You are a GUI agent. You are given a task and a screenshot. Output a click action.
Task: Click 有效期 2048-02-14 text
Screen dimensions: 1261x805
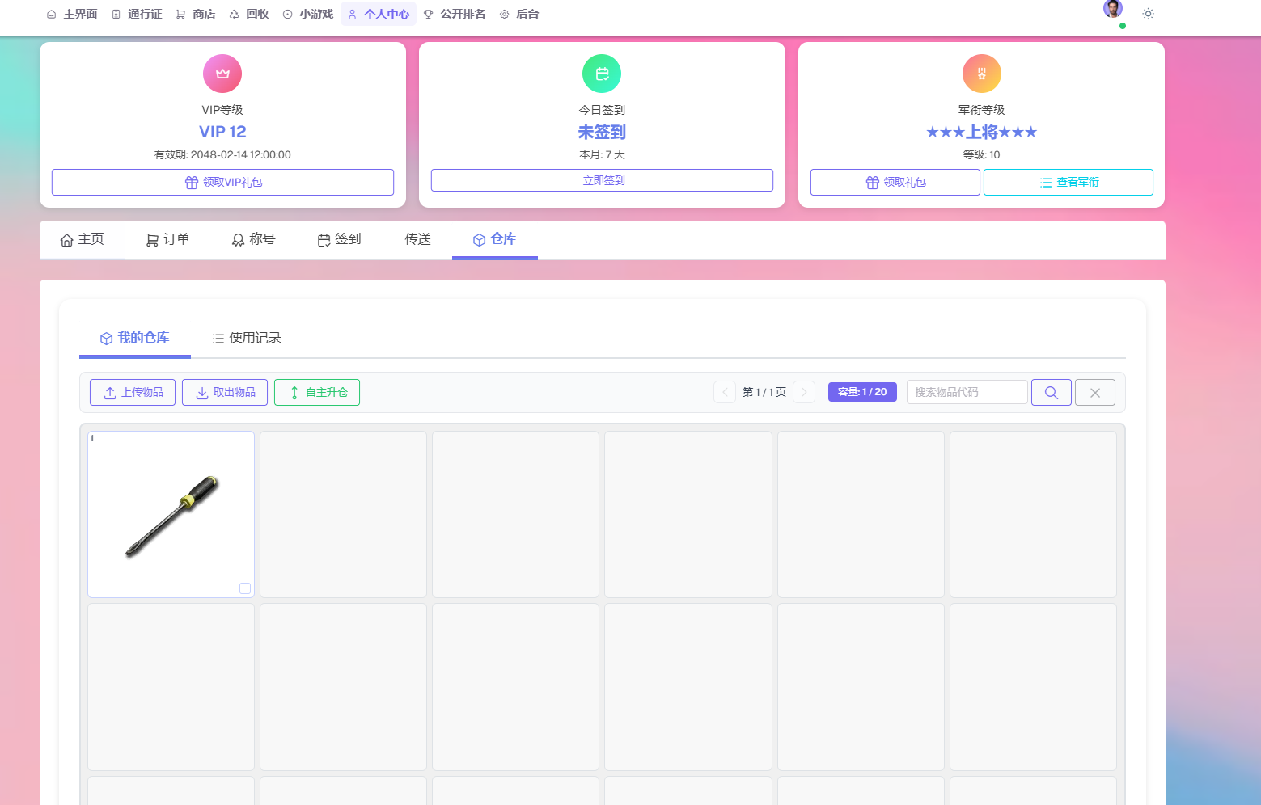coord(222,154)
